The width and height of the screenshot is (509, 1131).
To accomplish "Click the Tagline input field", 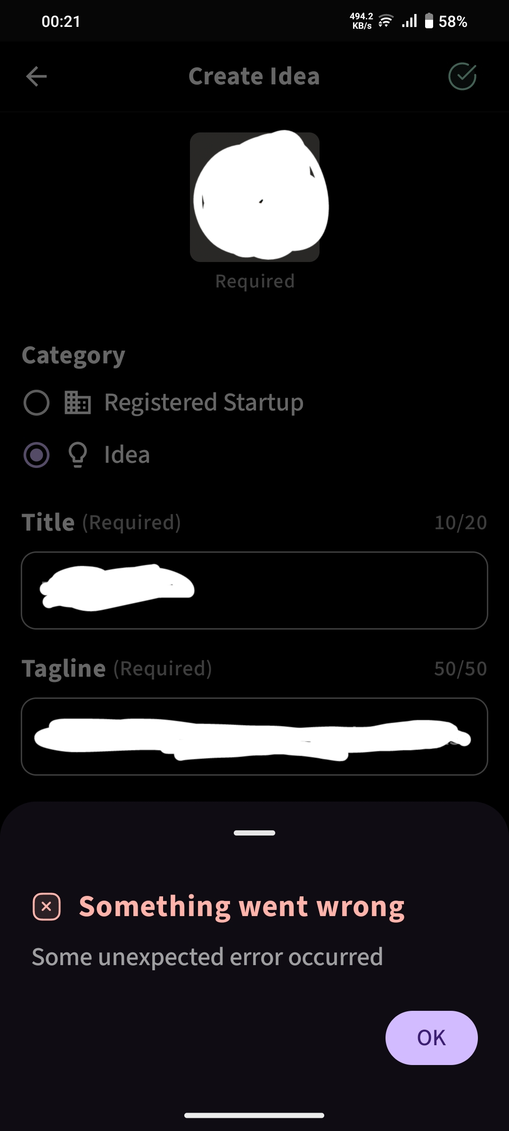I will [x=254, y=736].
